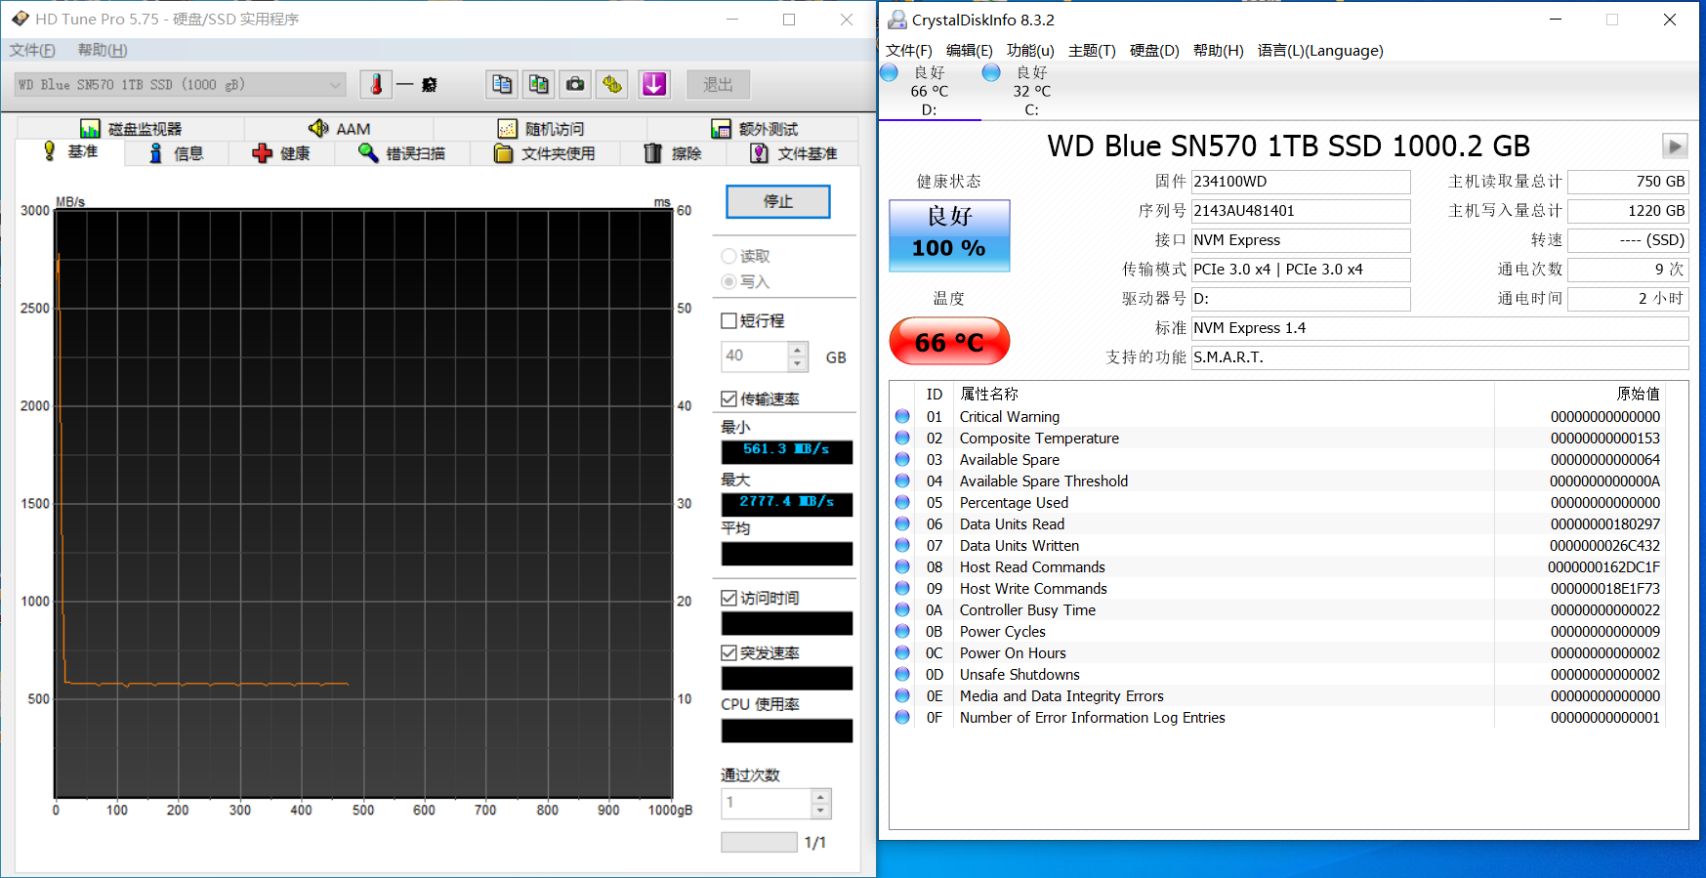Decrease the 通过次数 spinner value
This screenshot has width=1706, height=878.
pyautogui.click(x=821, y=811)
